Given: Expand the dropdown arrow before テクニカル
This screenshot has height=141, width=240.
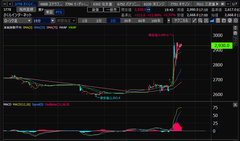Looking at the screenshot, I should pyautogui.click(x=169, y=20).
